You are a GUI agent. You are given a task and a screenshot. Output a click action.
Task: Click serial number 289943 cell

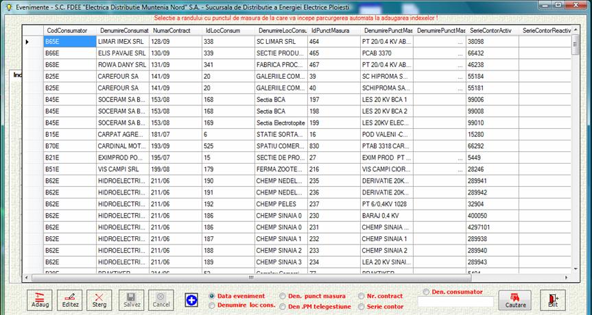493,262
